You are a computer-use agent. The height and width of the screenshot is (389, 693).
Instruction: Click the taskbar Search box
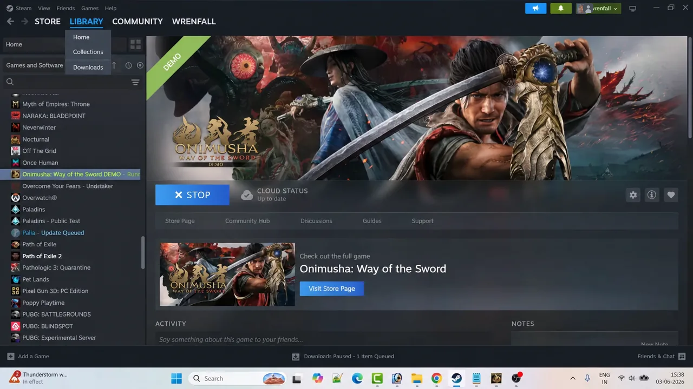point(238,378)
